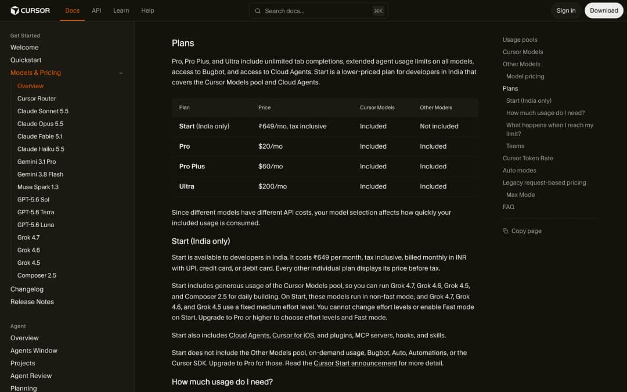The image size is (627, 392).
Task: Open the Docs tab
Action: 73,10
